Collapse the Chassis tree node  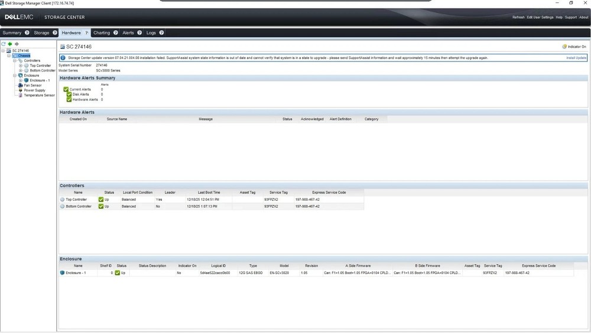[x=9, y=56]
